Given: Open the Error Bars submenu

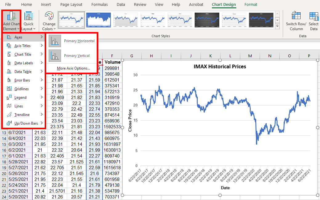Looking at the screenshot, I should point(24,80).
